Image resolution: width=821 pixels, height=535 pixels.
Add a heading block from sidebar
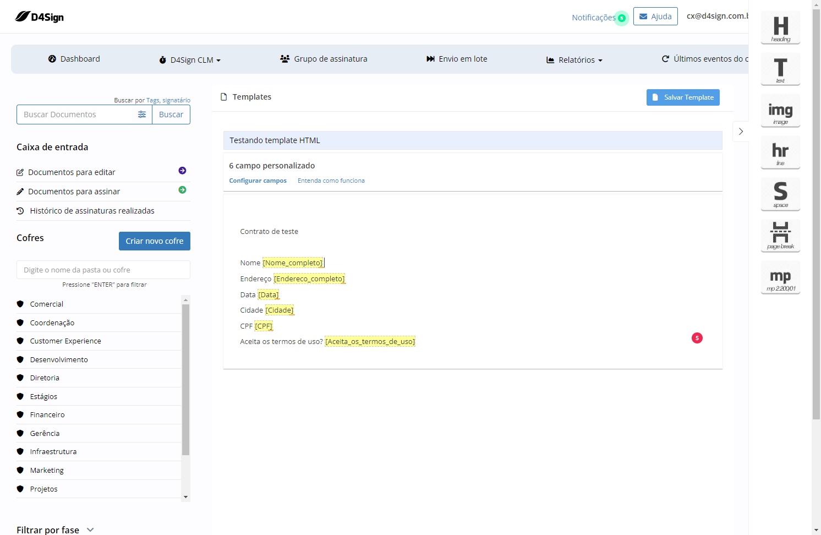(x=780, y=28)
